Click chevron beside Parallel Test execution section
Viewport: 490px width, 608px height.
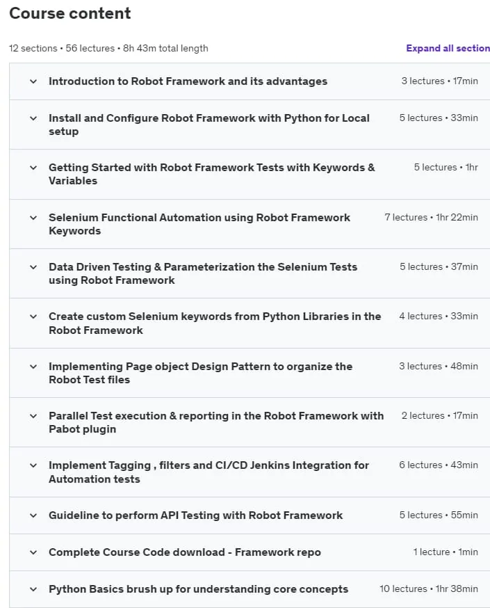tap(33, 416)
